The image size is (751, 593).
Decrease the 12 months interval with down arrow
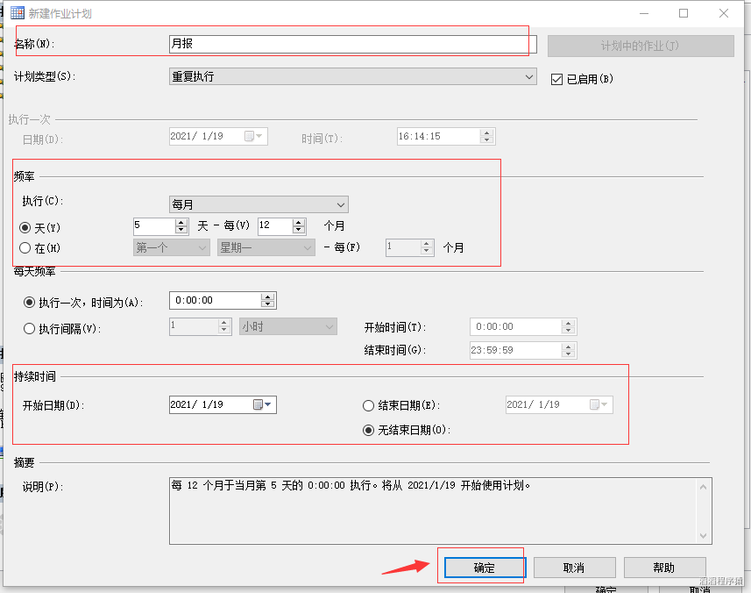tap(299, 230)
